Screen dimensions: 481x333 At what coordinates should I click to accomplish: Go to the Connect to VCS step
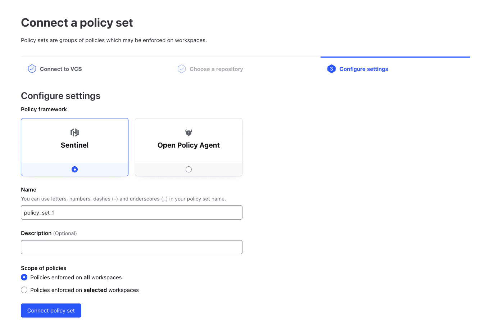[x=61, y=69]
